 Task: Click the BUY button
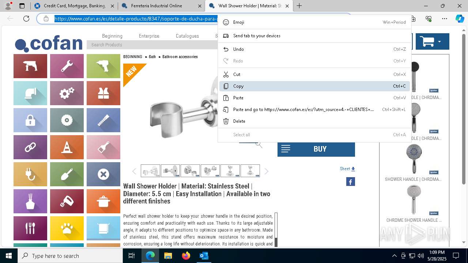pos(316,149)
